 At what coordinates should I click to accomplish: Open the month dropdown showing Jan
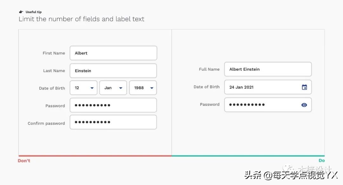tap(113, 88)
